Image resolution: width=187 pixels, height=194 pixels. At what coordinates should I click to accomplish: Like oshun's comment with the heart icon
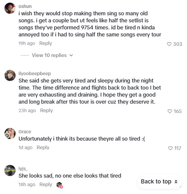(x=169, y=44)
